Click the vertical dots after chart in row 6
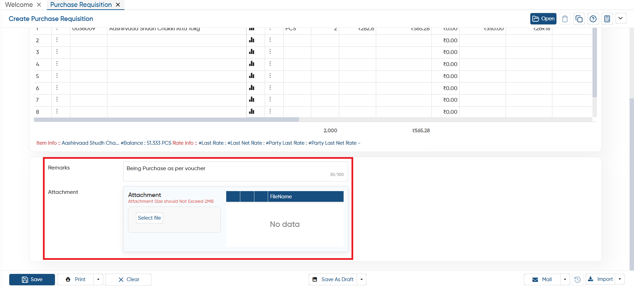The image size is (634, 287). click(x=270, y=88)
